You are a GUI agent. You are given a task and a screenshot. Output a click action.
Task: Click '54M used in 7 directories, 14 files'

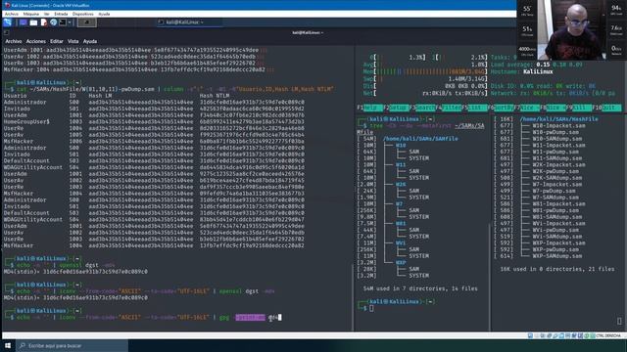point(420,288)
